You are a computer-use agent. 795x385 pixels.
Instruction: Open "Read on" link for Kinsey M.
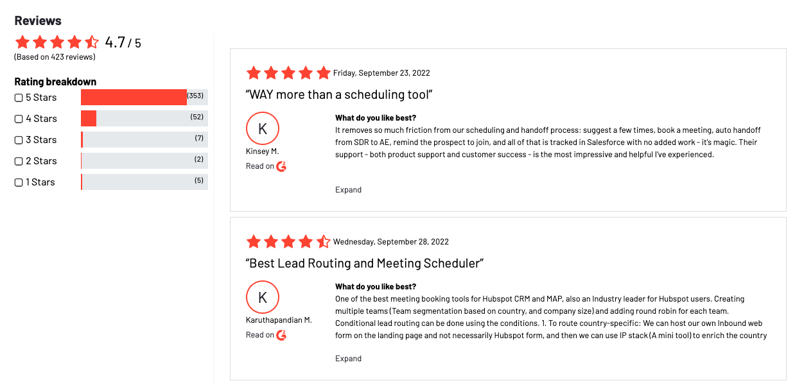pos(260,166)
